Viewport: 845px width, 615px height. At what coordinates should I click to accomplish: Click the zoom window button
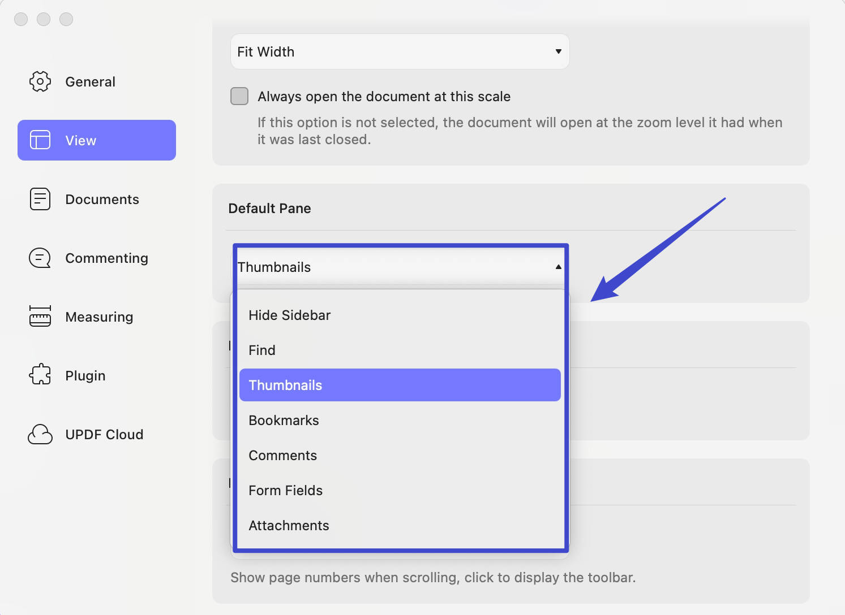pyautogui.click(x=66, y=19)
